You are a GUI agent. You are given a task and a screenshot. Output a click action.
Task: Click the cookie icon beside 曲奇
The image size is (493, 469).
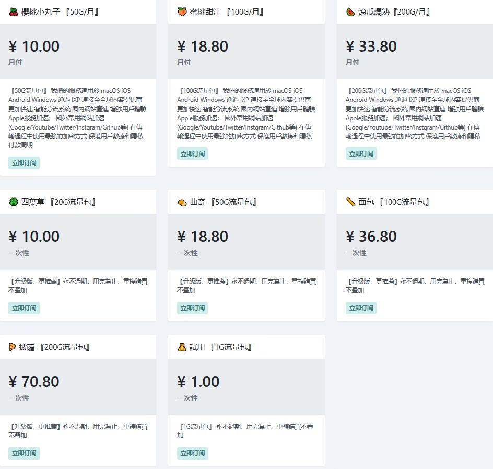click(182, 202)
